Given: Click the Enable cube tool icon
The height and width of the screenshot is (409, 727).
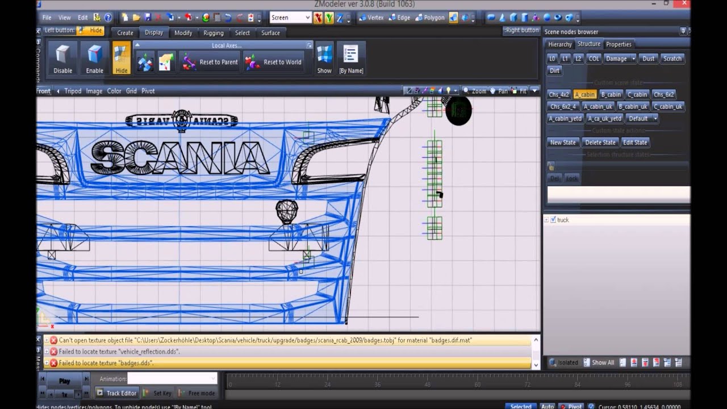Looking at the screenshot, I should [94, 59].
